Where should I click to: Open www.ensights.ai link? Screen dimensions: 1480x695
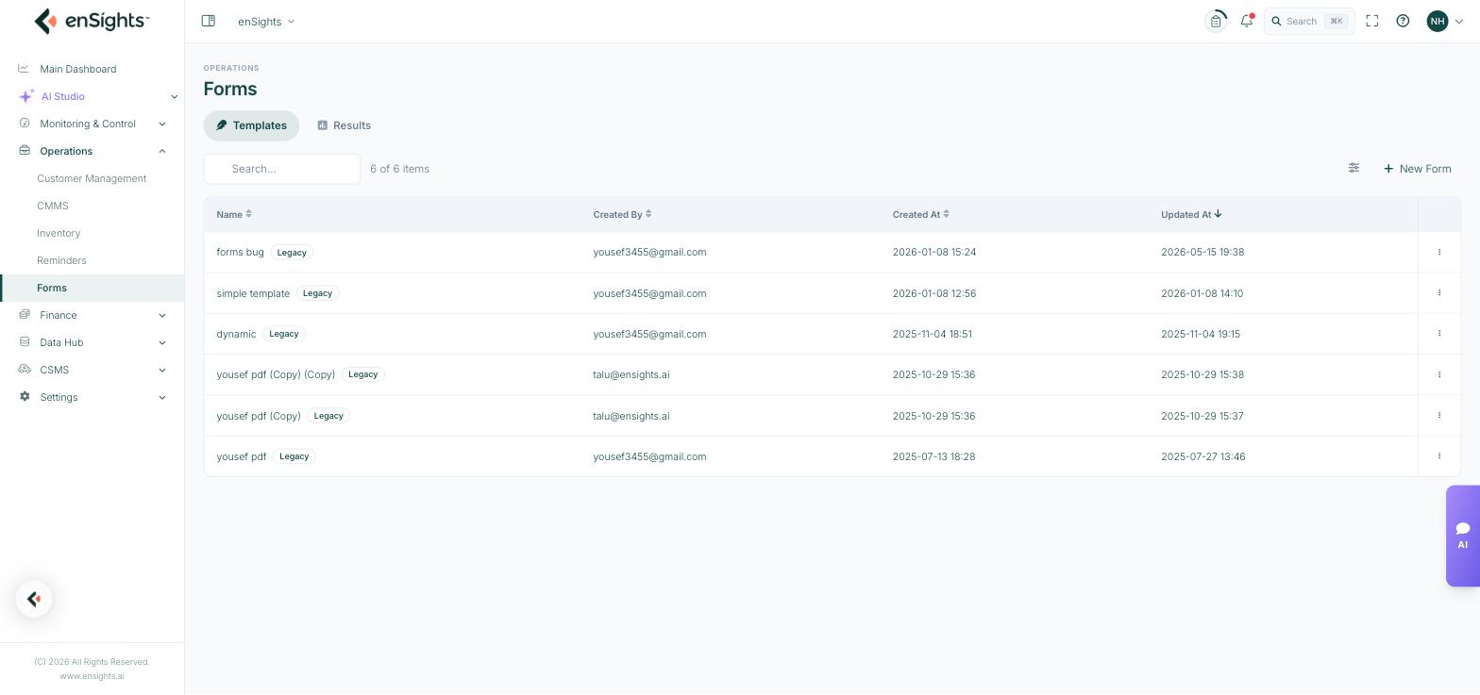point(92,676)
